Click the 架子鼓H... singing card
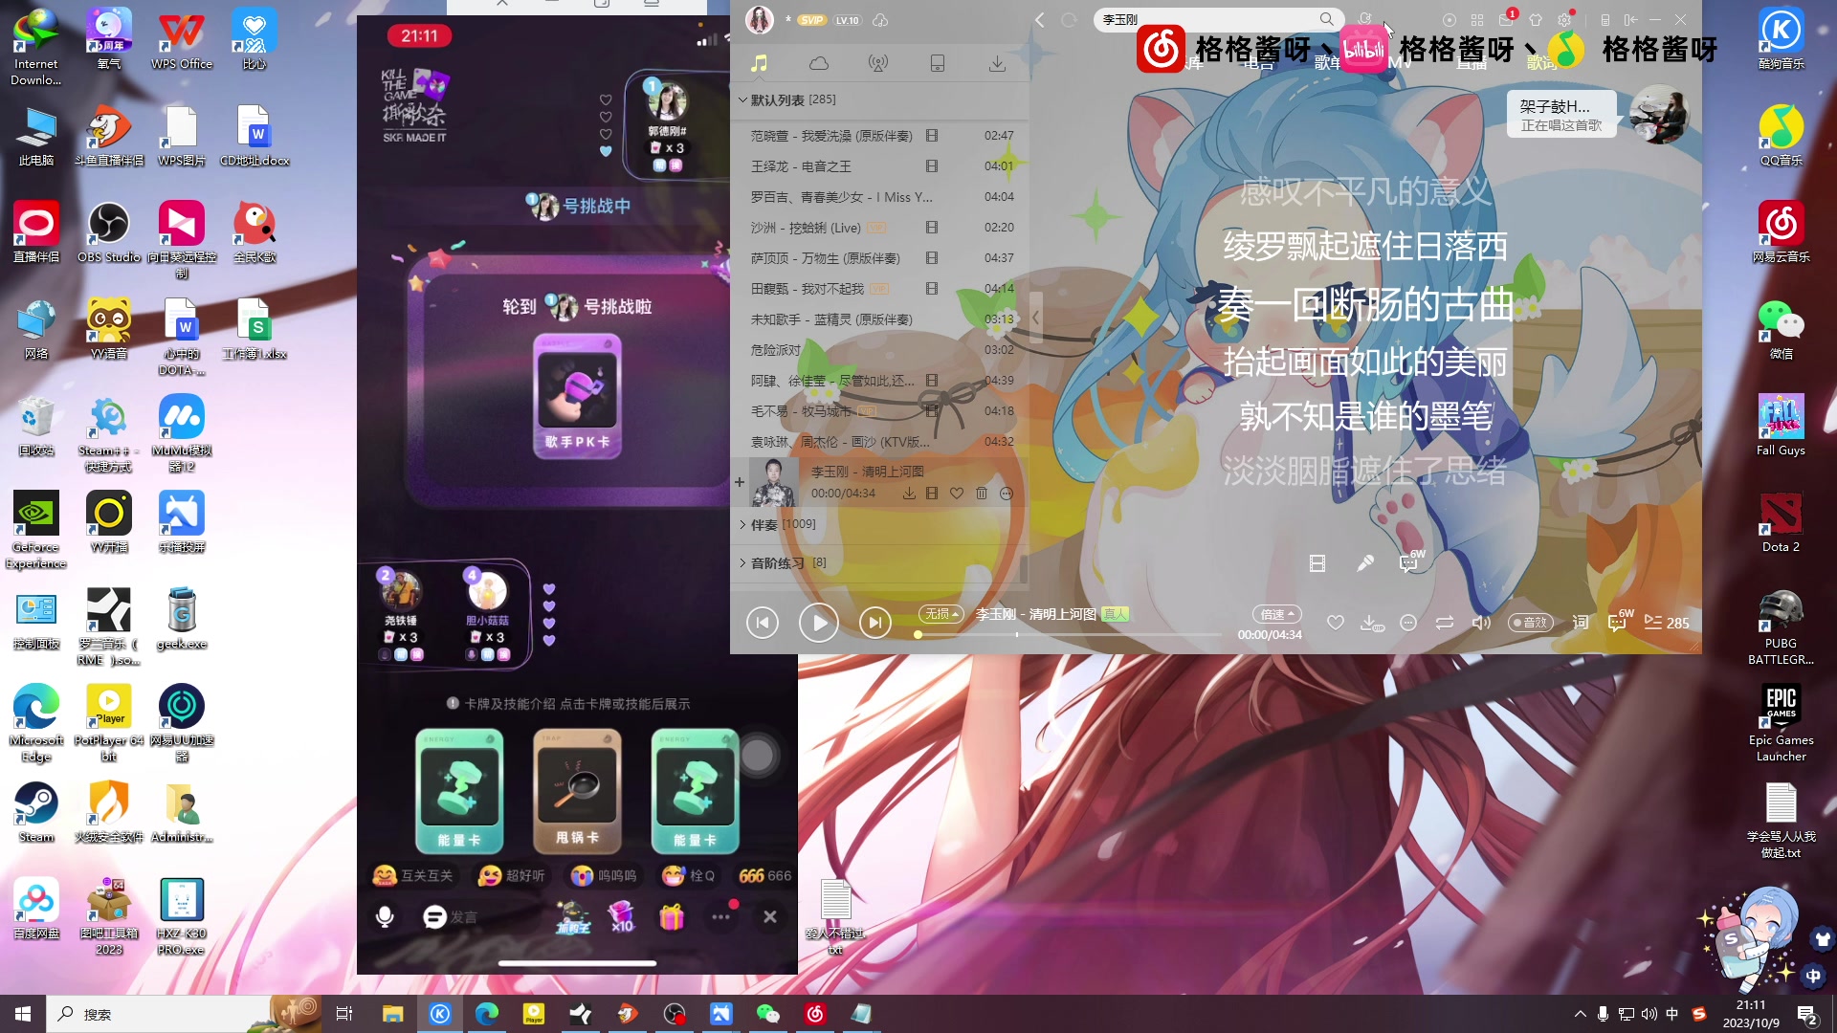This screenshot has height=1033, width=1837. (1561, 115)
